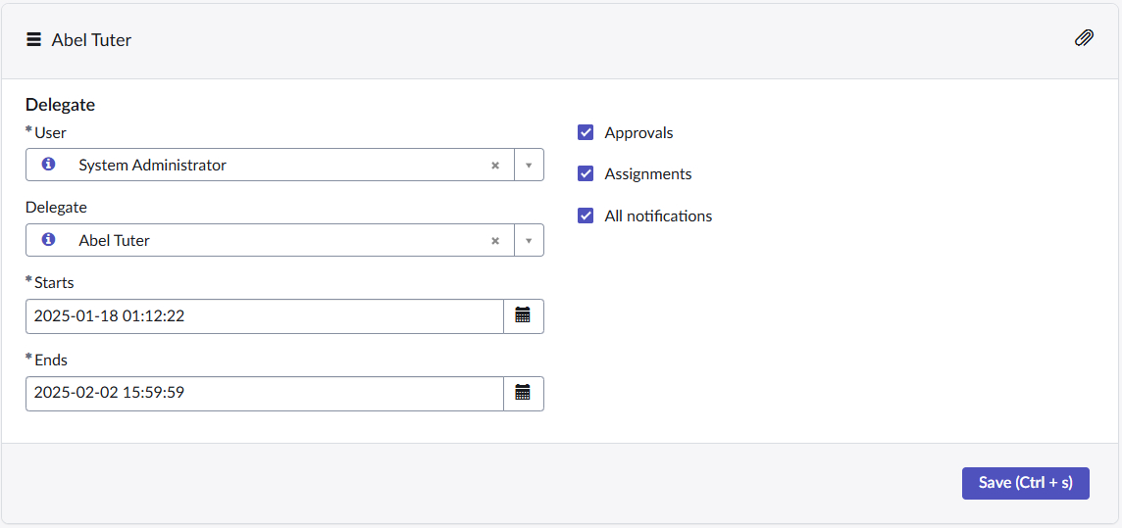
Task: Uncheck the Approvals checkbox
Action: [586, 132]
